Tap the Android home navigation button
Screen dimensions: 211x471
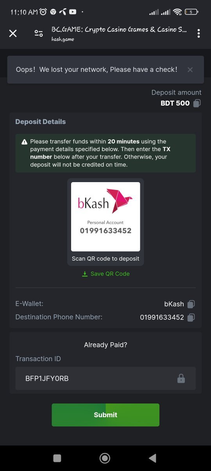105,458
